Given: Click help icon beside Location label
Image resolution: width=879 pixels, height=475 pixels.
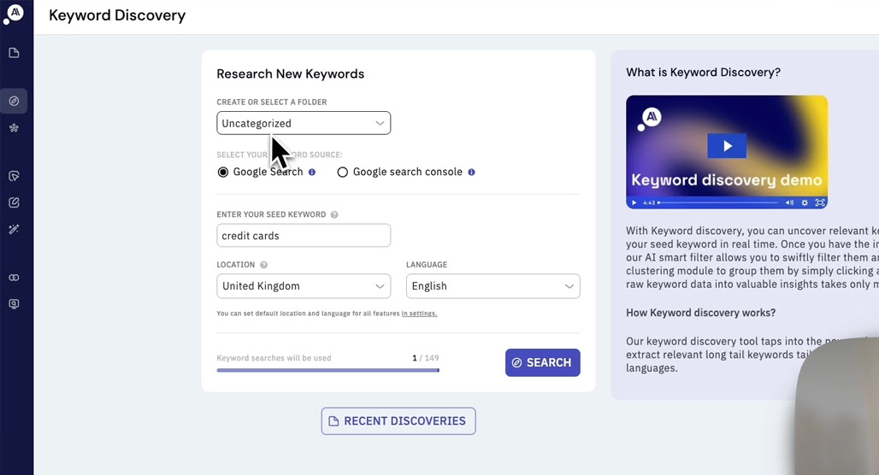Looking at the screenshot, I should coord(263,264).
